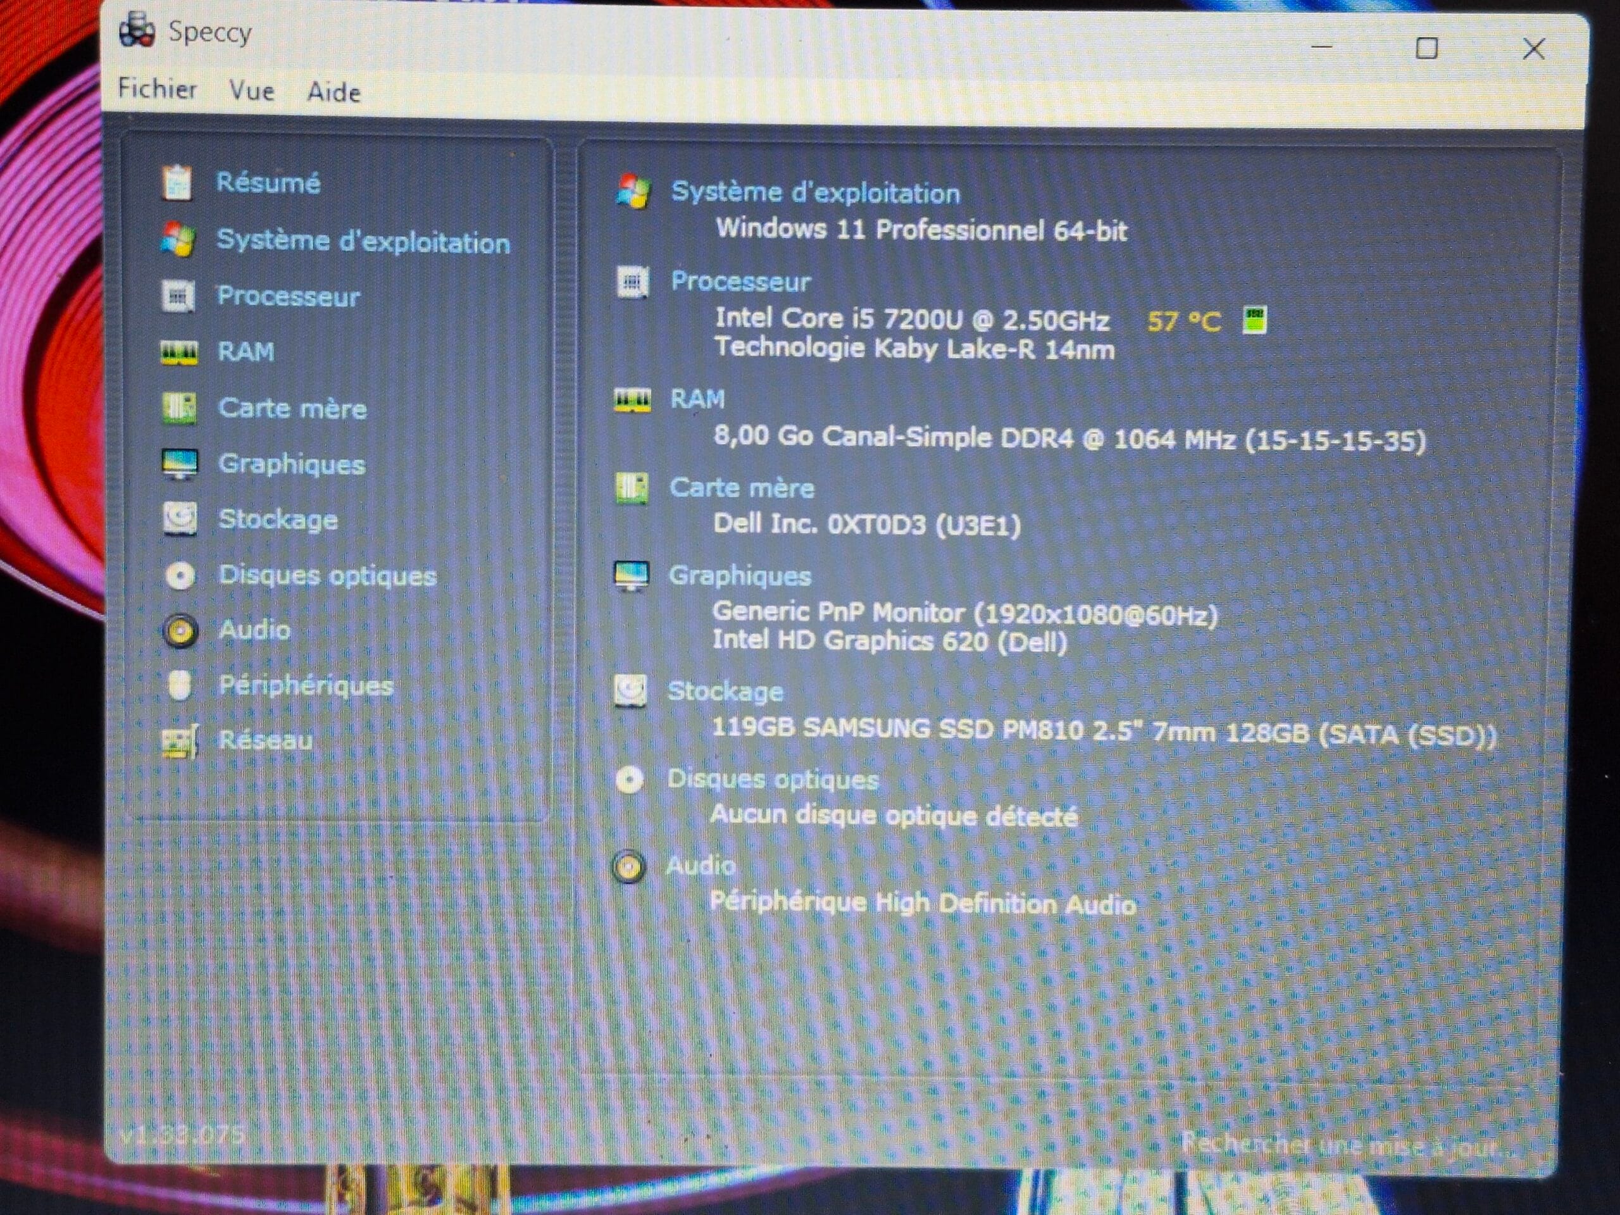Click the Disques optiques disc icon in sidebar
Image resolution: width=1620 pixels, height=1215 pixels.
click(180, 576)
